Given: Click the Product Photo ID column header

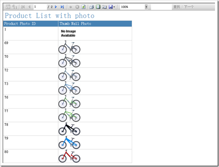Looking at the screenshot, I should [x=31, y=24].
